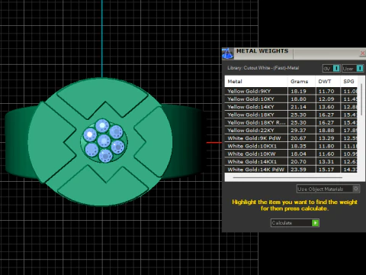Select the White Gold:10KW row
Viewport: 366px width, 275px height.
point(291,154)
